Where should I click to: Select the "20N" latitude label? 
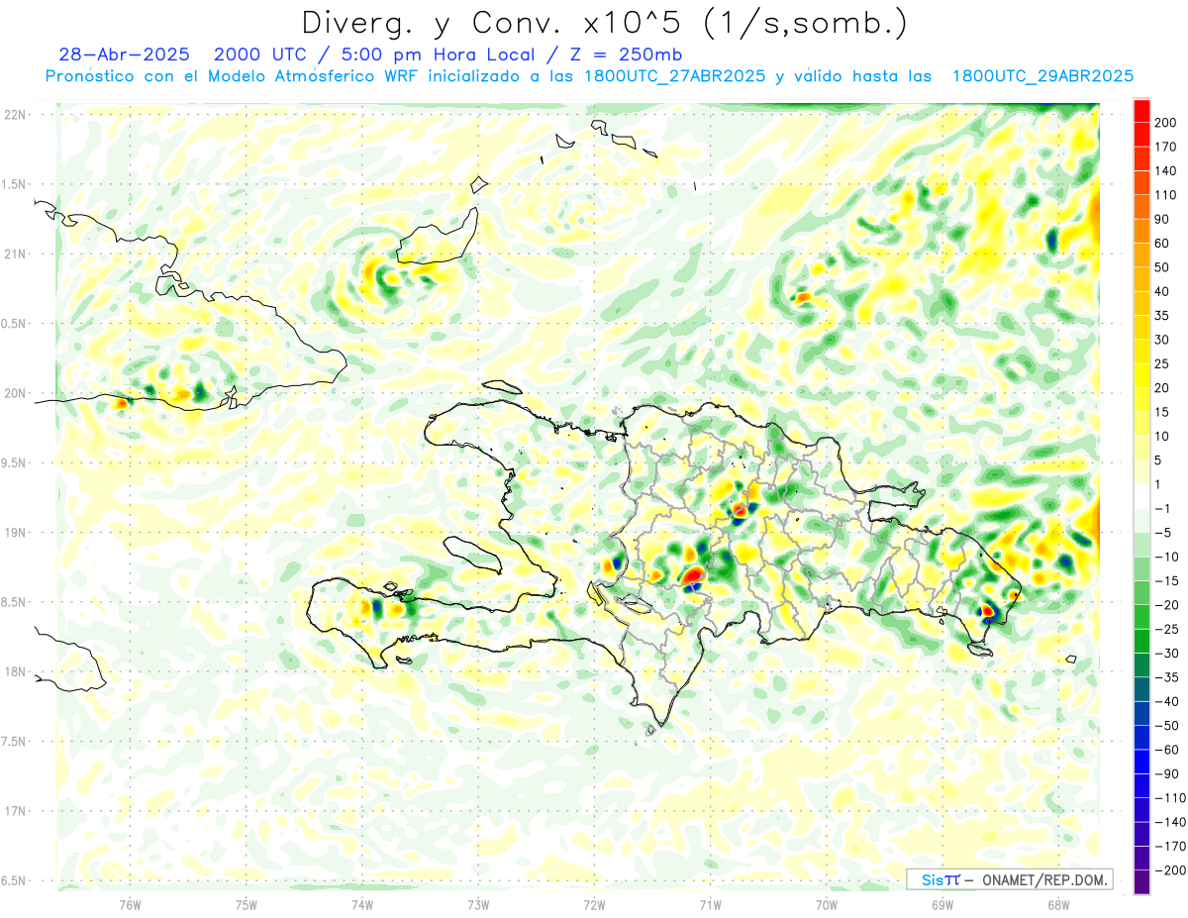(x=14, y=393)
